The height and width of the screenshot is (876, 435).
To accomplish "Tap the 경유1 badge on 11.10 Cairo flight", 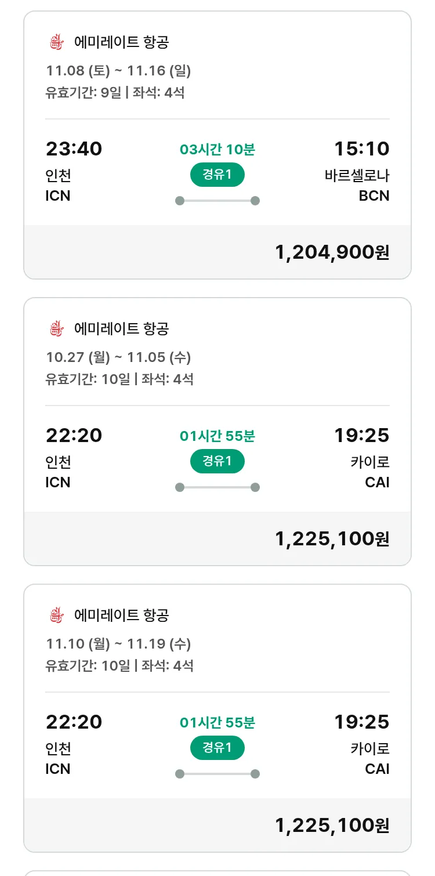I will click(217, 748).
